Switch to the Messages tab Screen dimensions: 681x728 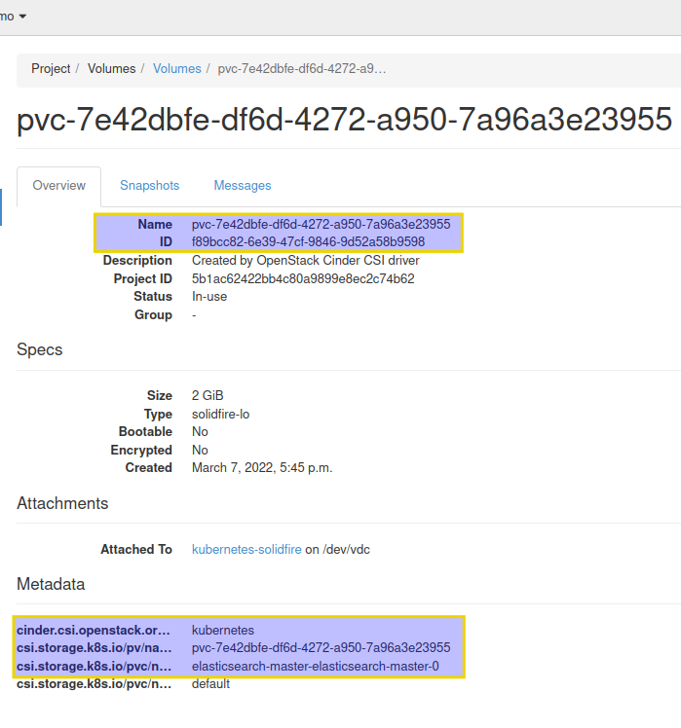click(x=243, y=186)
